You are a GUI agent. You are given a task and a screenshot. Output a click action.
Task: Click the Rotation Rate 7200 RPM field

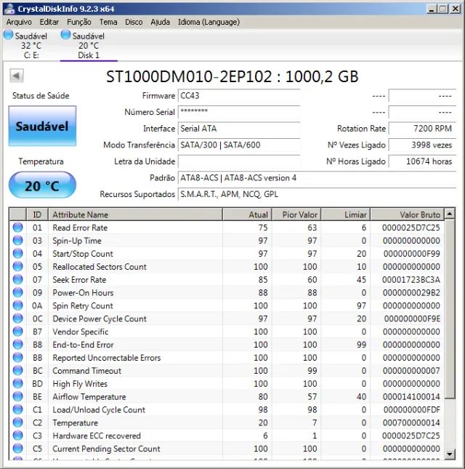422,129
